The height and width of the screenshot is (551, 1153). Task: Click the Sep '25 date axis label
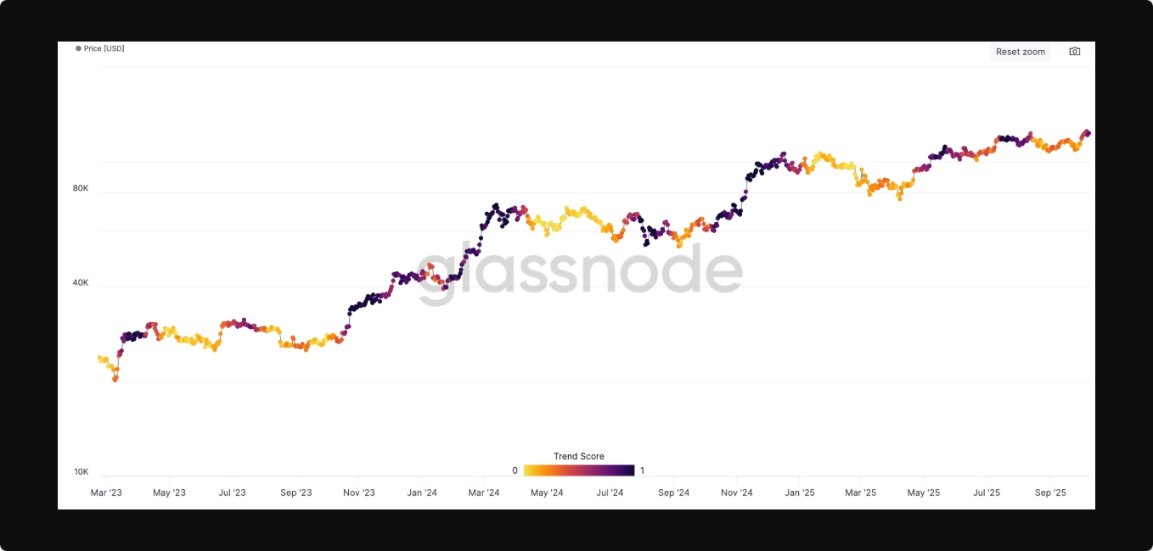1050,493
